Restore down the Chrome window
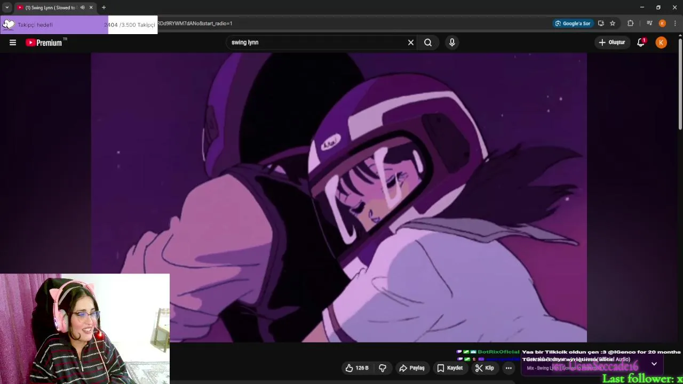The width and height of the screenshot is (683, 384). [658, 7]
